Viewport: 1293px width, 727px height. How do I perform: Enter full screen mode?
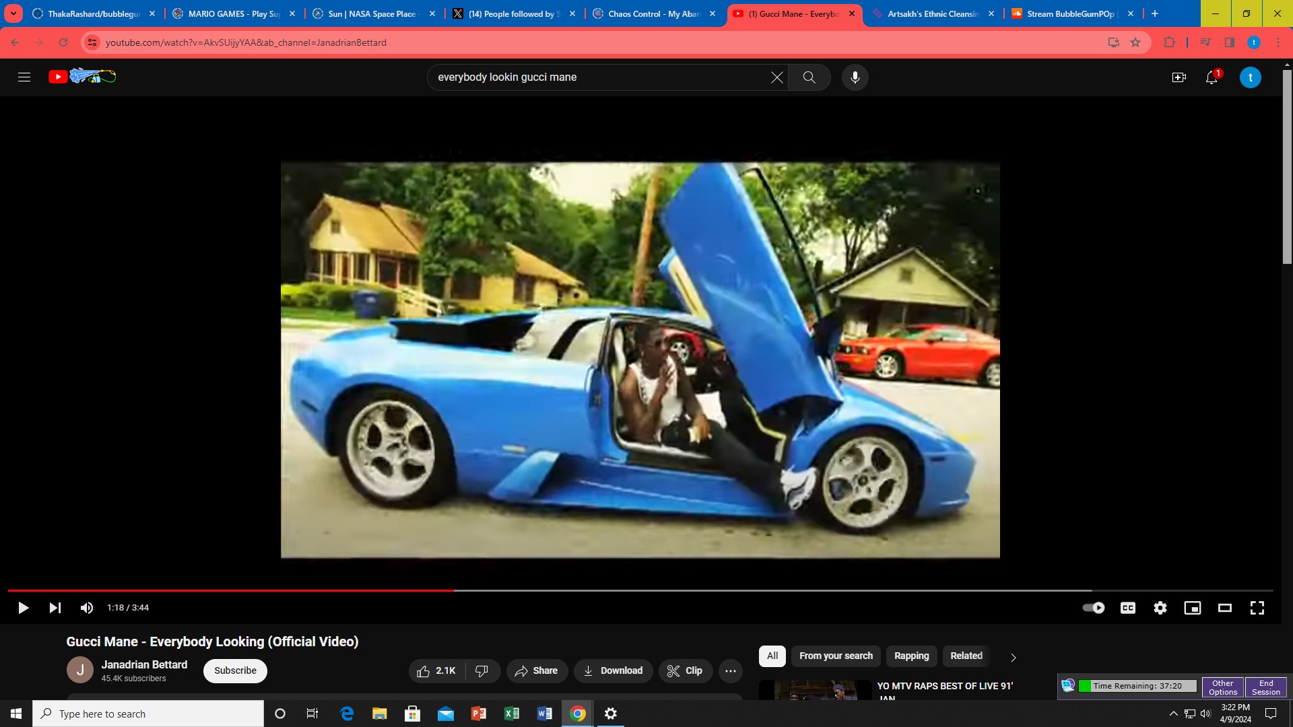1257,608
